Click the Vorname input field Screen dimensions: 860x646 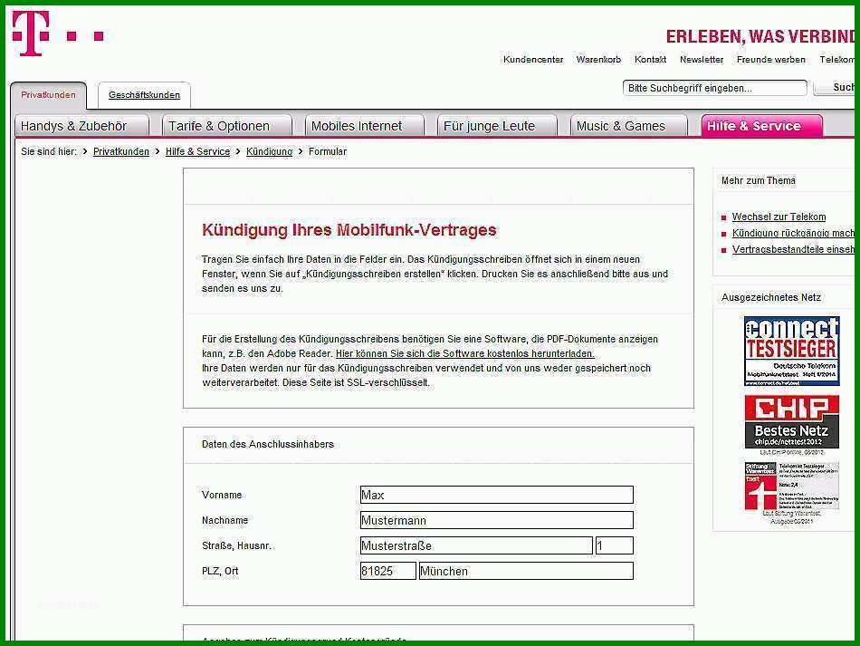(496, 495)
